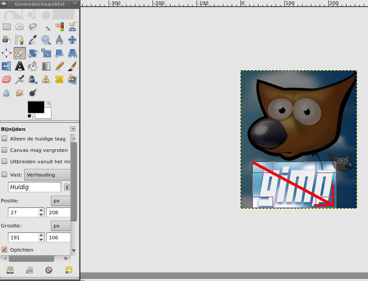
Task: Check 'Uitbreiden vanuit het midden' option
Action: click(4, 161)
